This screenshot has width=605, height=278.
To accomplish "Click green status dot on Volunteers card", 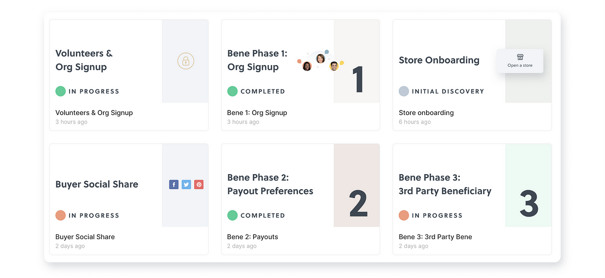I will [x=60, y=91].
